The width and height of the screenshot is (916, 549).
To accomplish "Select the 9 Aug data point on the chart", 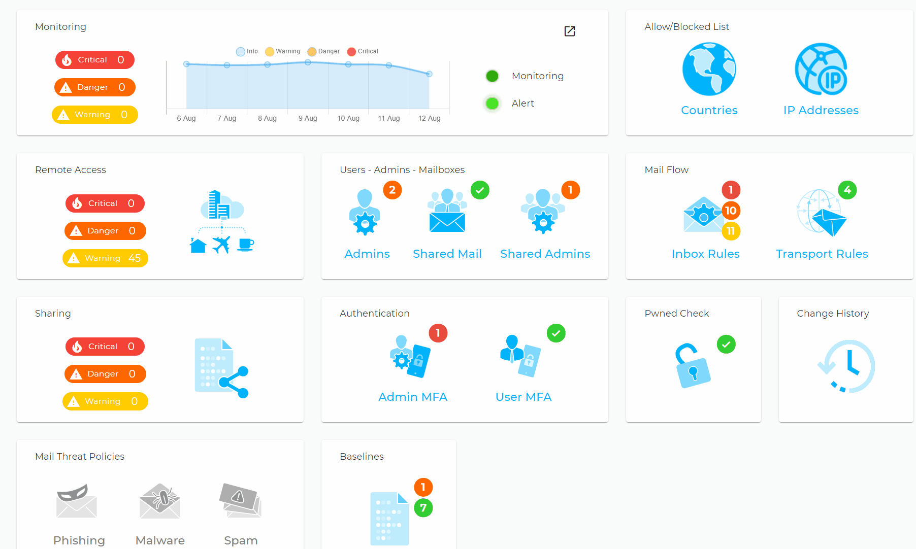I will [x=307, y=62].
